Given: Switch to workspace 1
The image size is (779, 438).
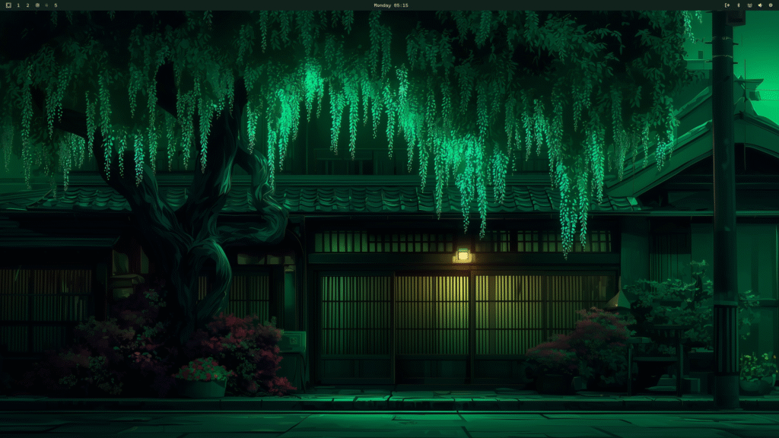Looking at the screenshot, I should coord(18,5).
